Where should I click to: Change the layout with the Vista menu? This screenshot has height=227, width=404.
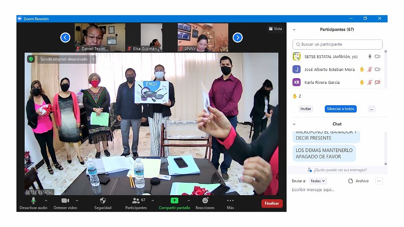[x=276, y=29]
